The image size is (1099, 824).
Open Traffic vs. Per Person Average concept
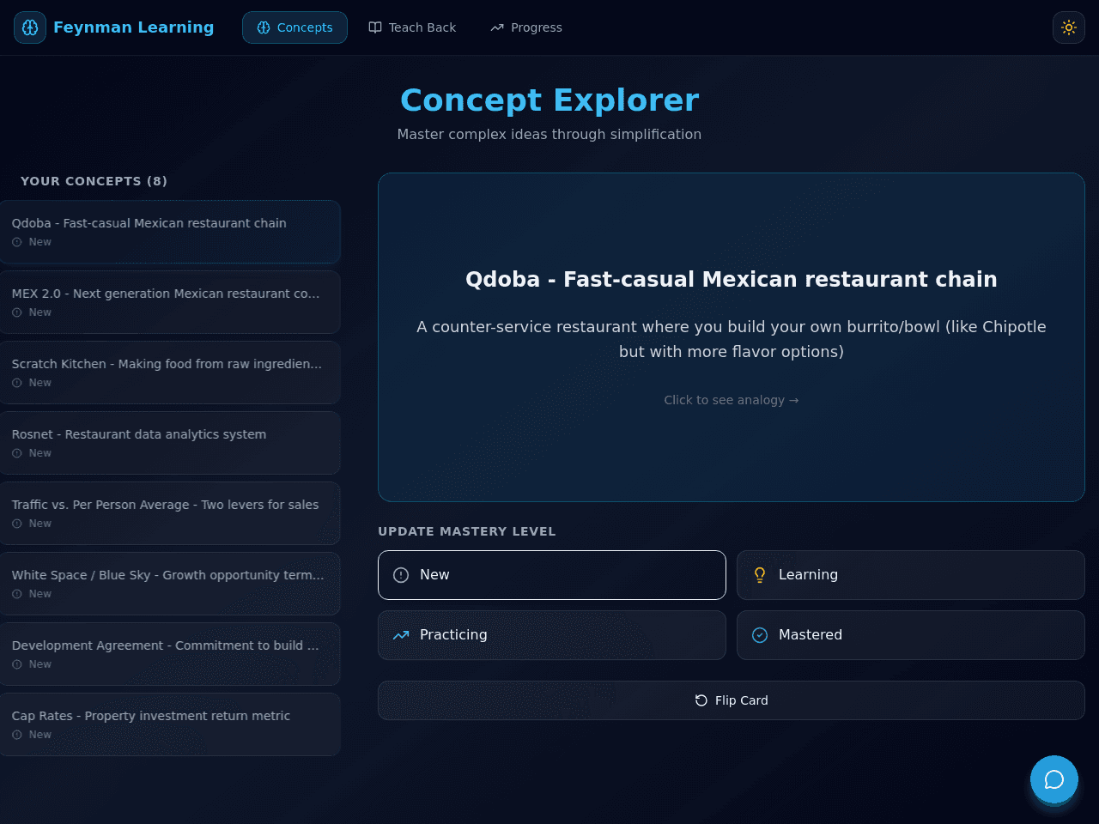click(x=170, y=513)
